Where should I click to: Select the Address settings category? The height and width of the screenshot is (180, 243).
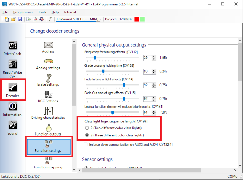[x=48, y=47]
